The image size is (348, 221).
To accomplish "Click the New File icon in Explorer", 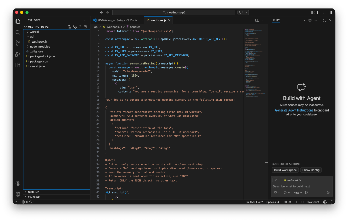I will tap(69, 27).
